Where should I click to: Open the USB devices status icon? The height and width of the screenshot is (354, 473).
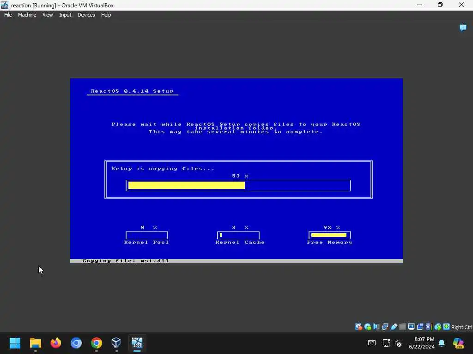tap(394, 327)
